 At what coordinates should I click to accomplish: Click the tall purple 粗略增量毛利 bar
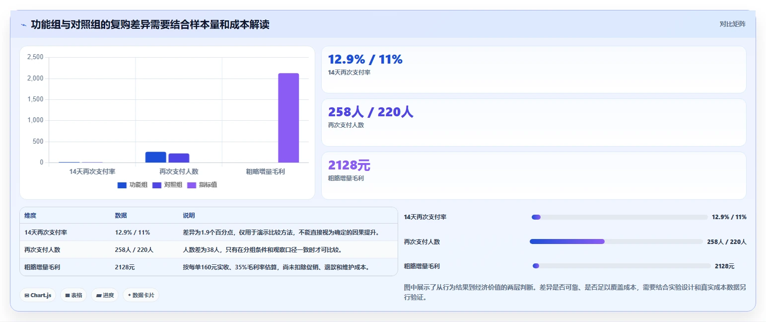(288, 118)
